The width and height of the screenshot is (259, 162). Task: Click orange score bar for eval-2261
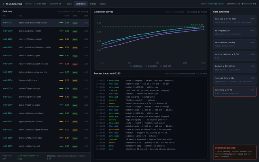pyautogui.click(x=61, y=130)
